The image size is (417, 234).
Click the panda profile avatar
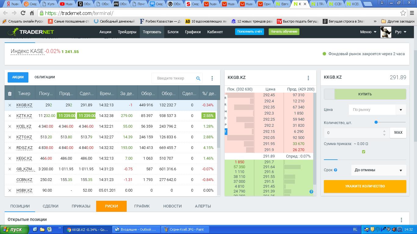coord(386,32)
